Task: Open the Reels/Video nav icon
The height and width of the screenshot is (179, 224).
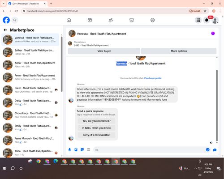Action: point(90,20)
